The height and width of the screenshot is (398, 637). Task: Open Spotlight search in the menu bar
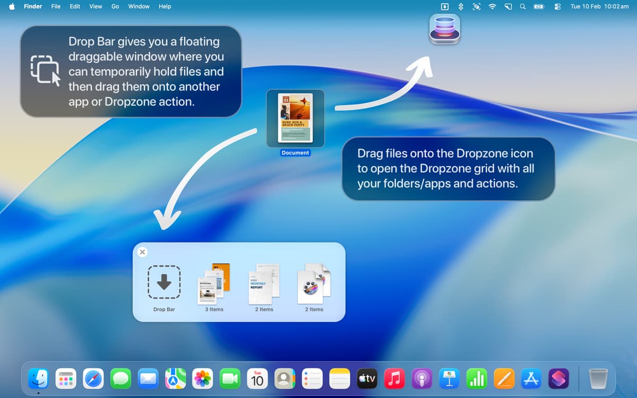[x=523, y=6]
